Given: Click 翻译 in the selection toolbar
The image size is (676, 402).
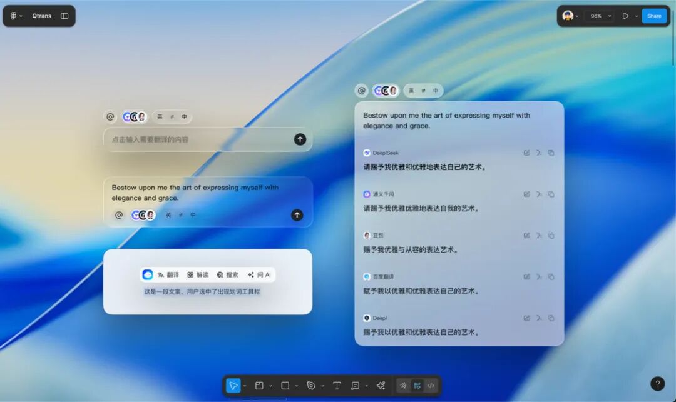Looking at the screenshot, I should (x=168, y=274).
